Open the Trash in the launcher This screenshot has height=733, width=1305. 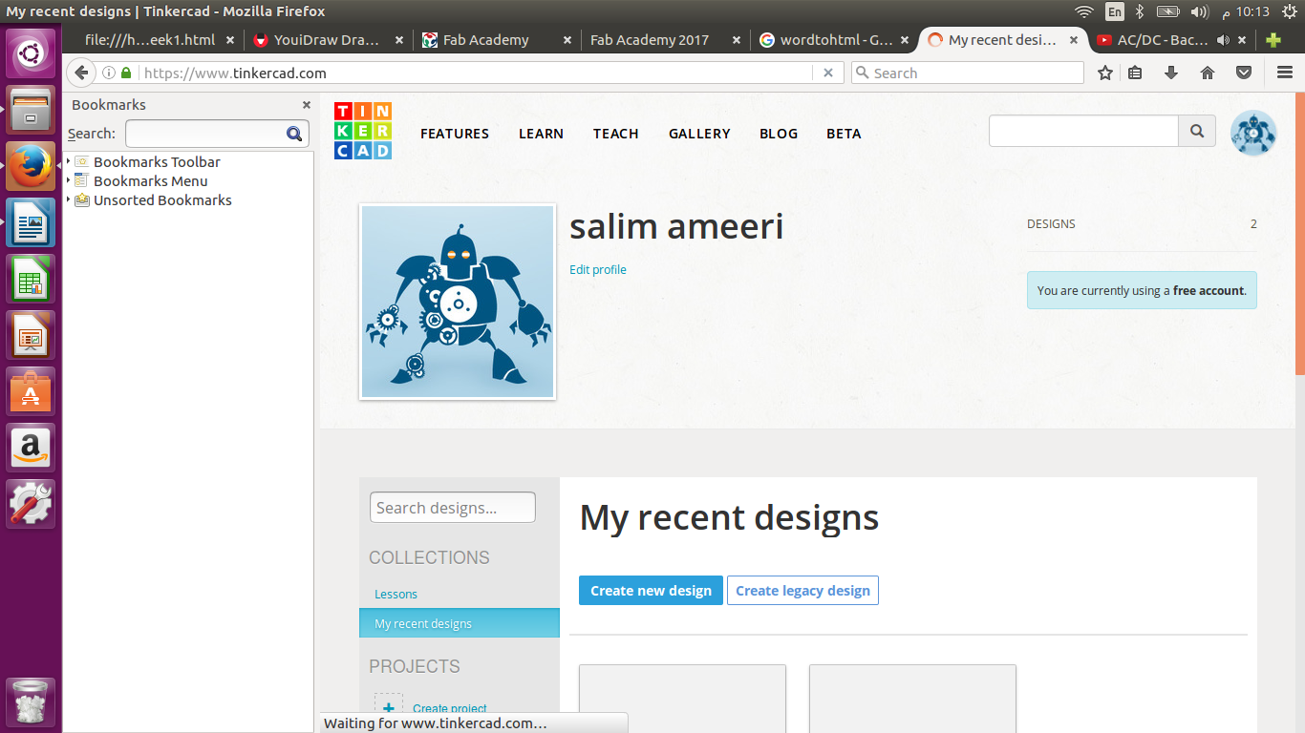pyautogui.click(x=32, y=703)
